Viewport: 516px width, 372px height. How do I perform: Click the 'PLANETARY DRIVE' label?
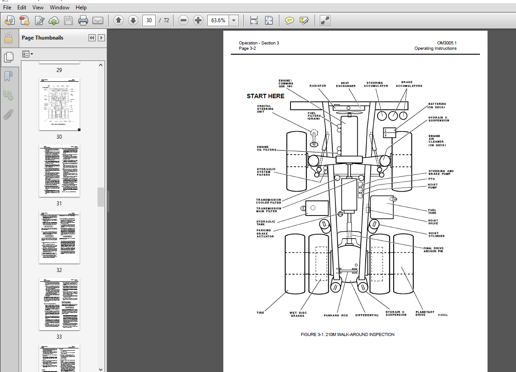pyautogui.click(x=425, y=313)
